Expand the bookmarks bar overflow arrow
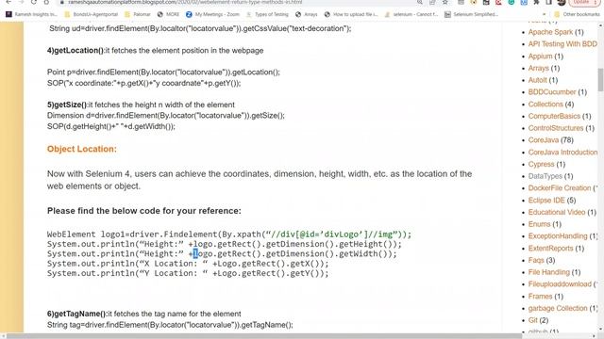Screen dimensions: 604x339 [544, 15]
